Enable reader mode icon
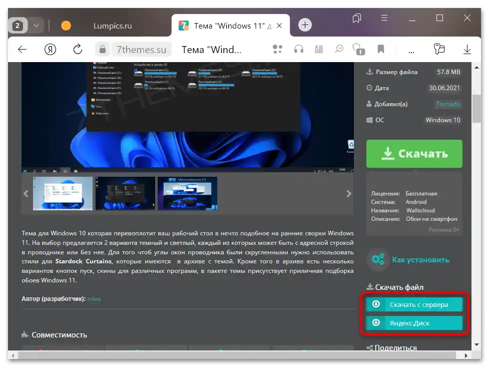The image size is (489, 367). (319, 49)
